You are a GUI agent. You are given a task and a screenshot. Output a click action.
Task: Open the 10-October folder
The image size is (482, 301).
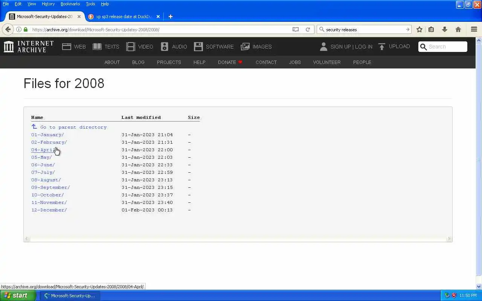tap(47, 195)
